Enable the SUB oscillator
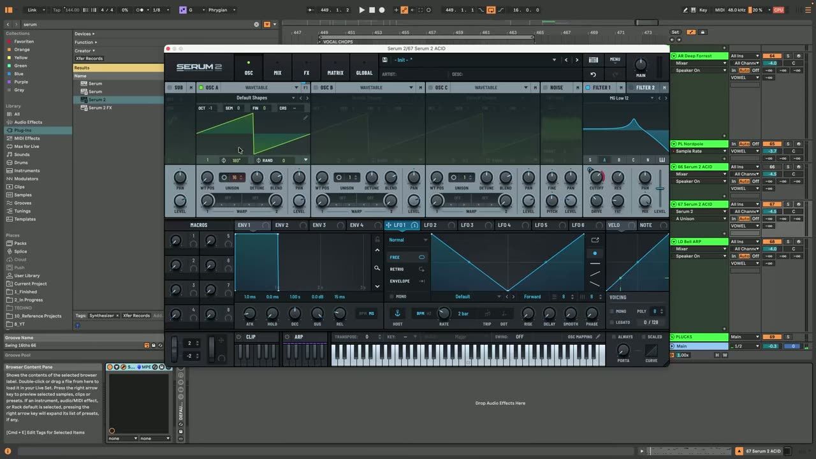 (x=170, y=87)
